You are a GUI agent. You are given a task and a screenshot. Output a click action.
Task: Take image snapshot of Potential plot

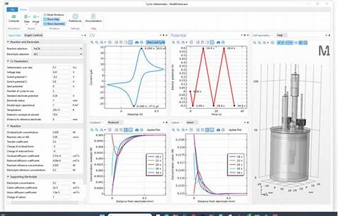coord(218,42)
